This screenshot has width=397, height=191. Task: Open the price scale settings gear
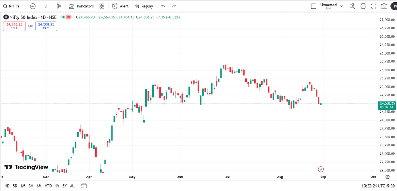(x=387, y=177)
